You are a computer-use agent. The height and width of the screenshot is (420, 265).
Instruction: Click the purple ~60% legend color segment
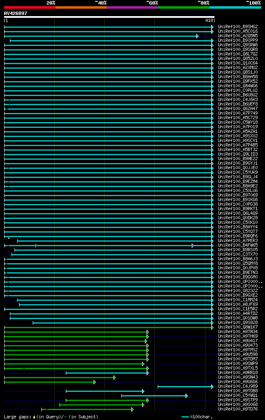pos(132,7)
